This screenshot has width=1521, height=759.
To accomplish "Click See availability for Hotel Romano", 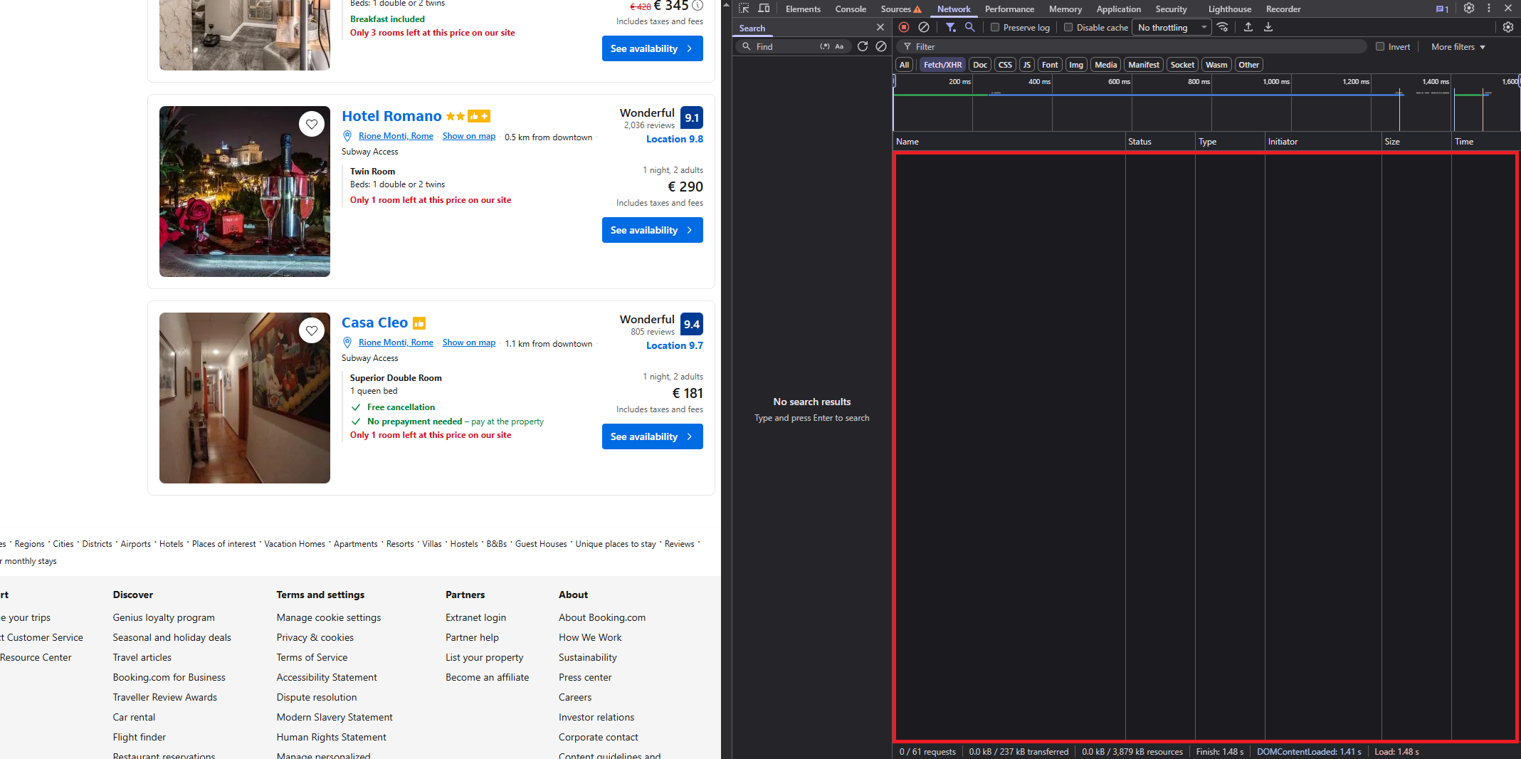I will (652, 230).
